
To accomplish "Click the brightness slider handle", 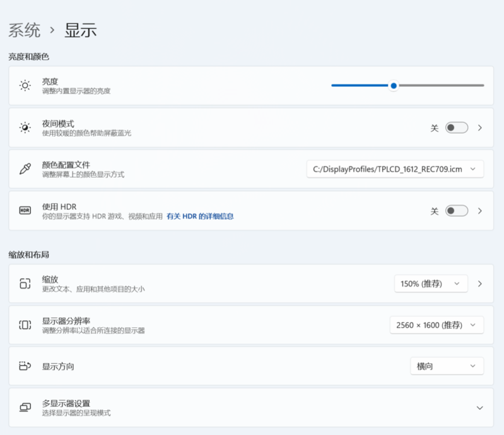I will (394, 86).
